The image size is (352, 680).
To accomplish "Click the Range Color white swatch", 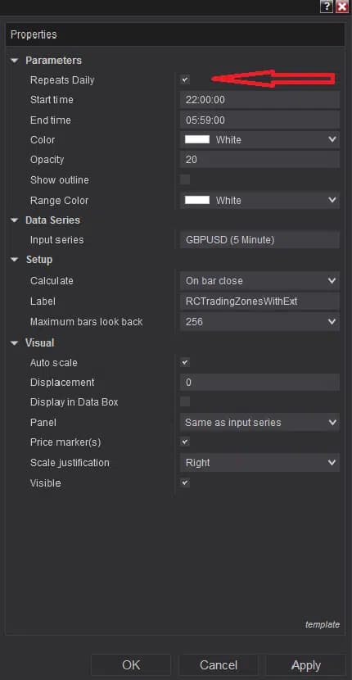I will point(197,200).
